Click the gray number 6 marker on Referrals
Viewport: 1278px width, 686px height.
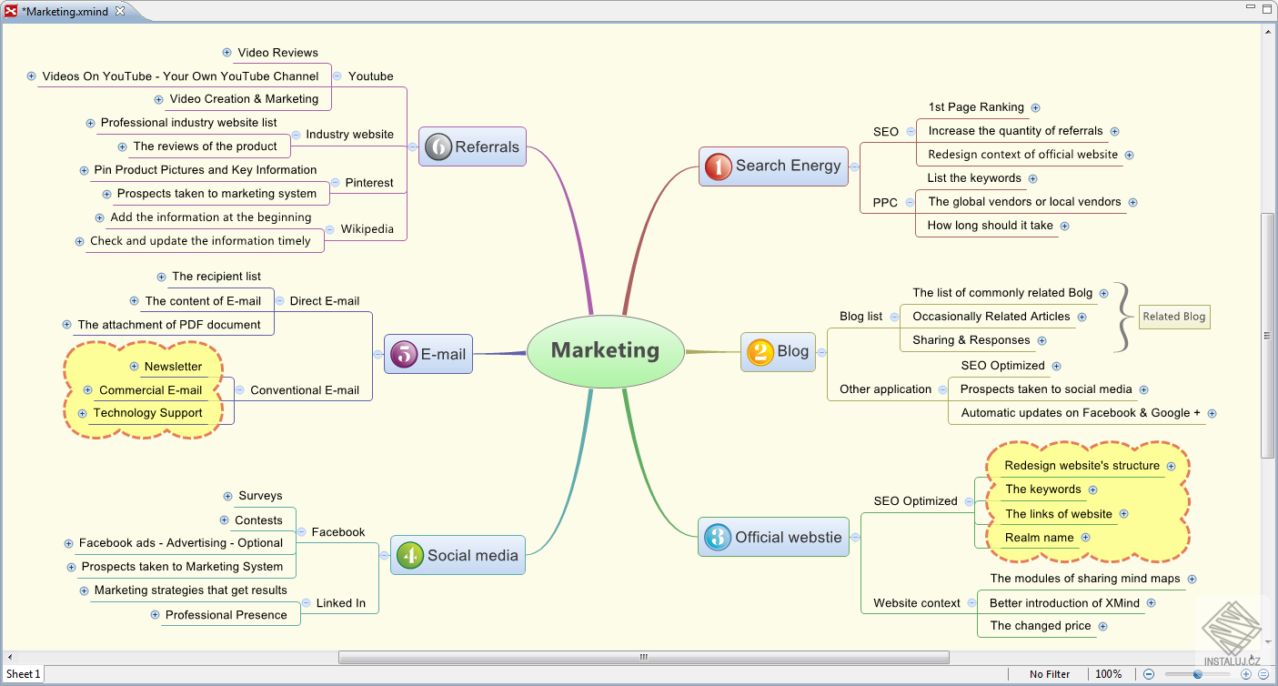click(438, 146)
